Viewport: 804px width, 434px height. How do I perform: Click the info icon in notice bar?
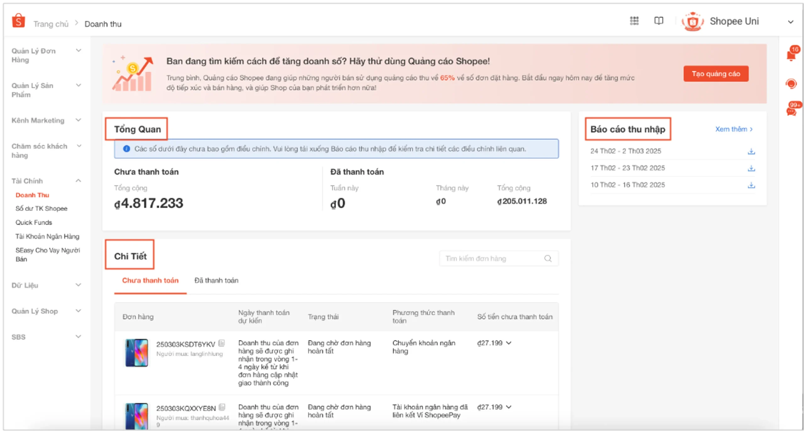(x=126, y=149)
